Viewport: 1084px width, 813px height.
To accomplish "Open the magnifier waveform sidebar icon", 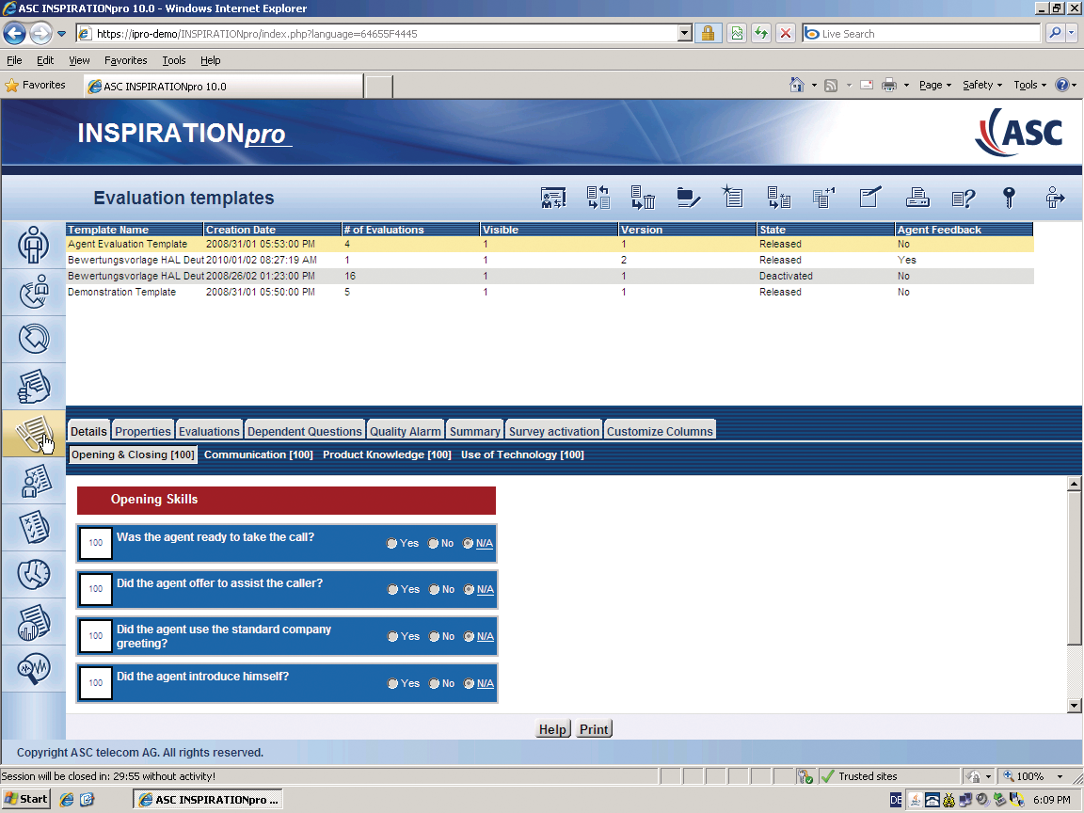I will click(x=34, y=668).
